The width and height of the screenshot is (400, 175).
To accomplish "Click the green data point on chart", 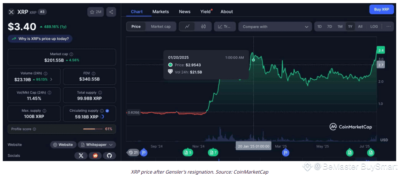I will 253,60.
